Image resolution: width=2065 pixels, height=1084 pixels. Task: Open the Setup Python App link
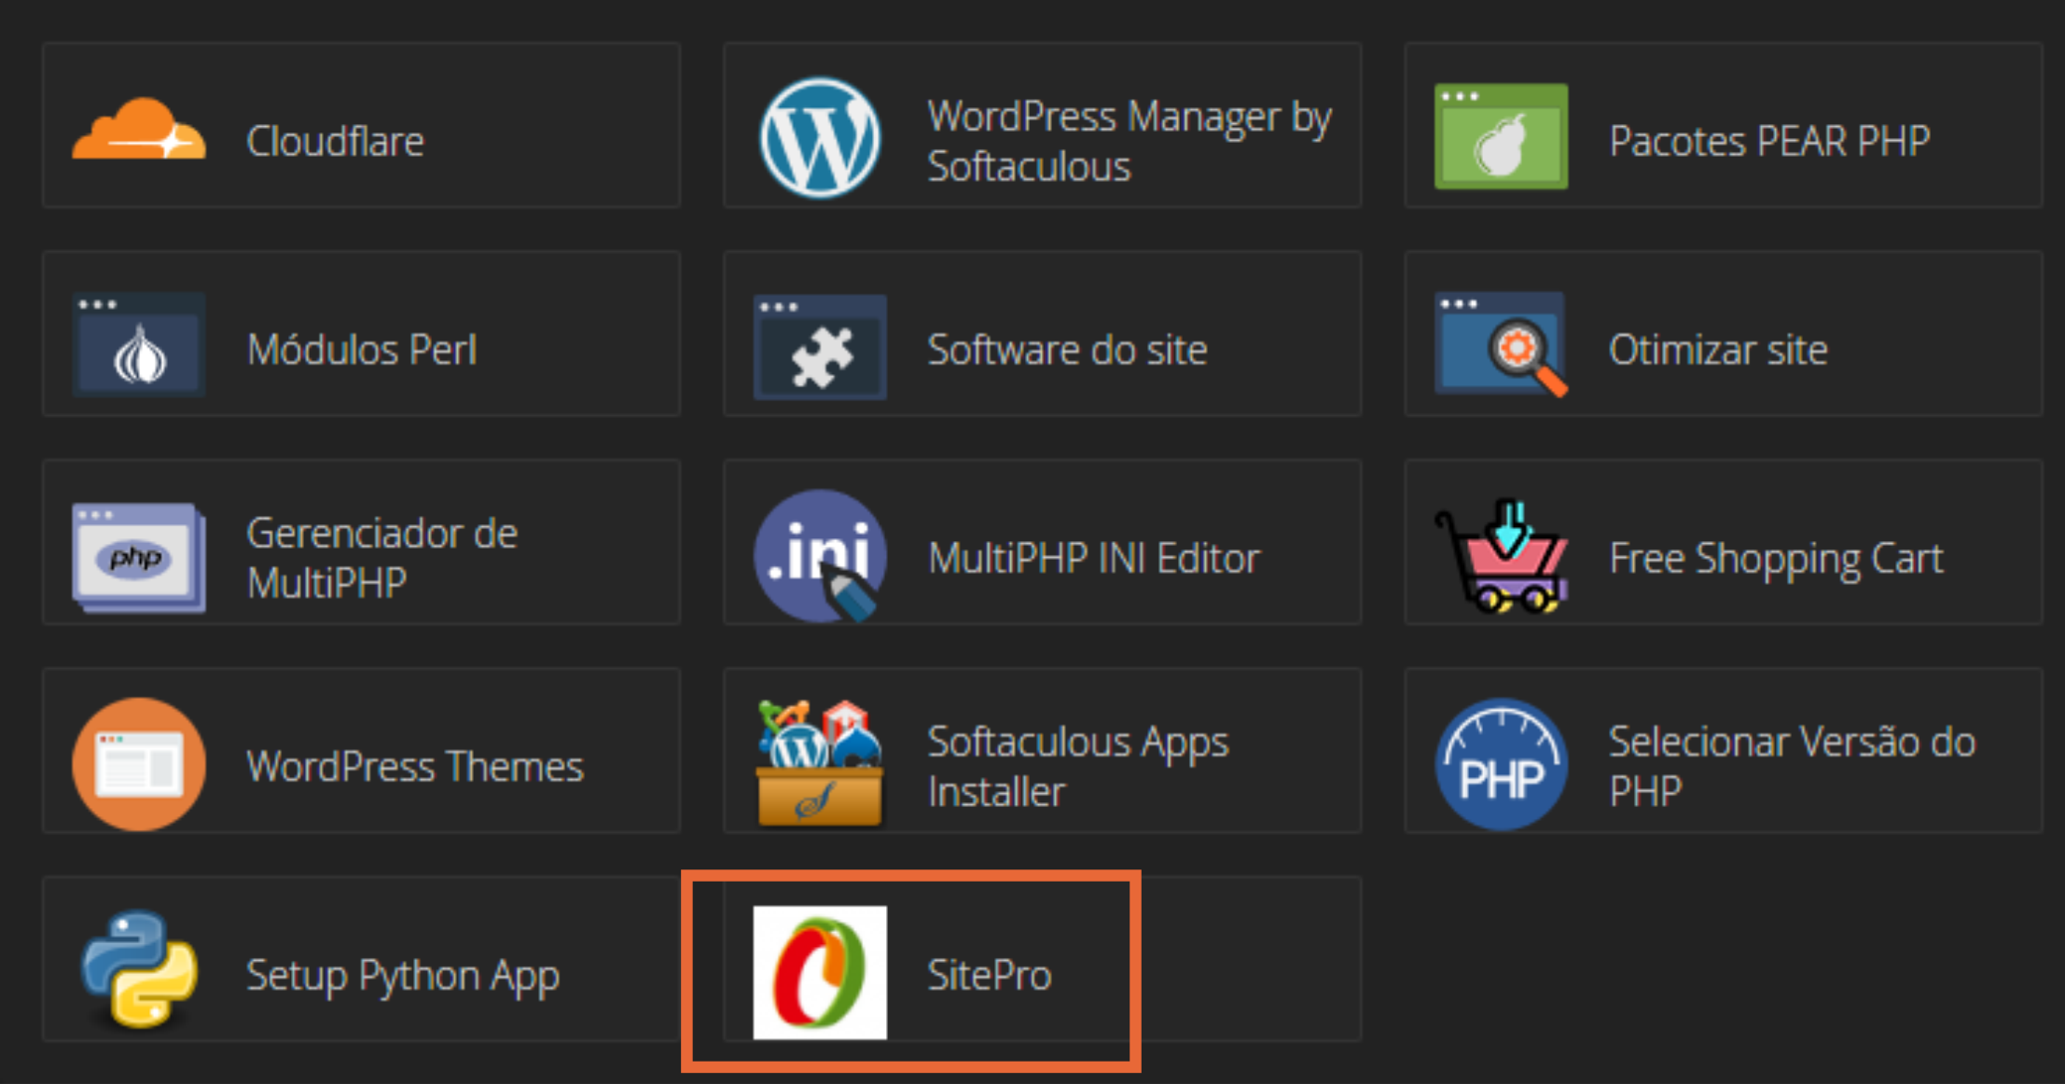(x=403, y=976)
